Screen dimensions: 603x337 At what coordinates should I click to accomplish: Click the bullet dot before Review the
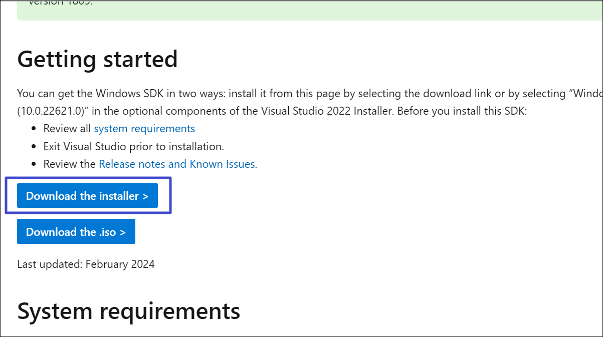click(34, 164)
